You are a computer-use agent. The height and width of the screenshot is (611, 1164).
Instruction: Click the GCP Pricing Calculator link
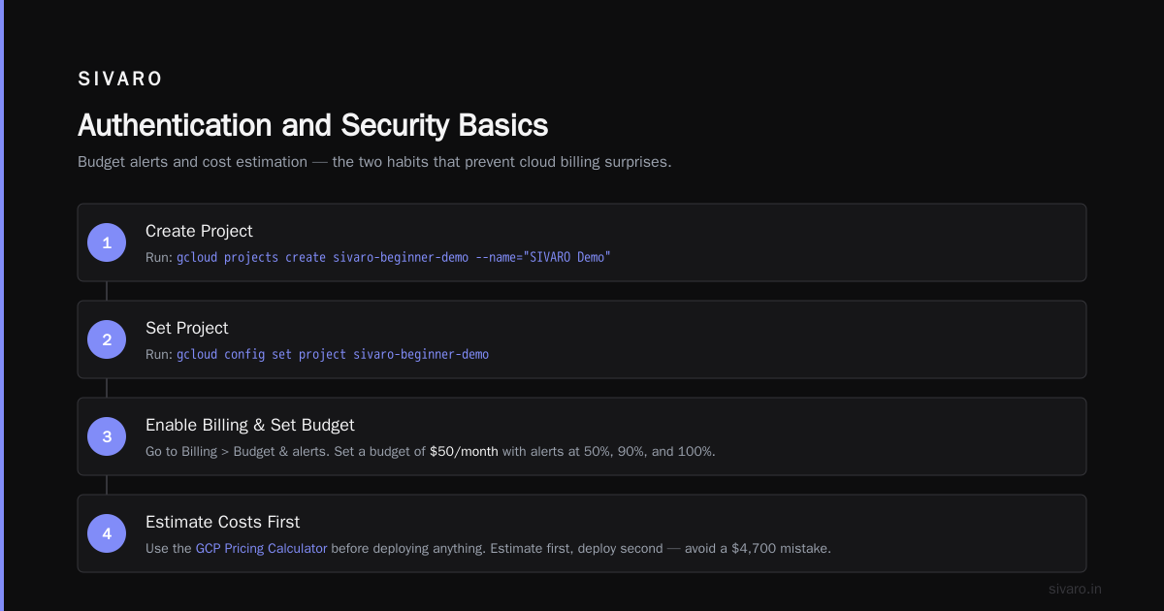pos(261,548)
